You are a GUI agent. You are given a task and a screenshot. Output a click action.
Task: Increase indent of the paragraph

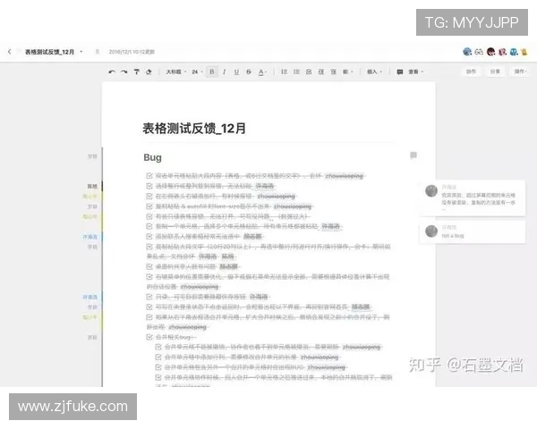click(333, 71)
